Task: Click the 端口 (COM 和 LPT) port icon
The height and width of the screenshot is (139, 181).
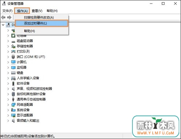Action: [13, 57]
